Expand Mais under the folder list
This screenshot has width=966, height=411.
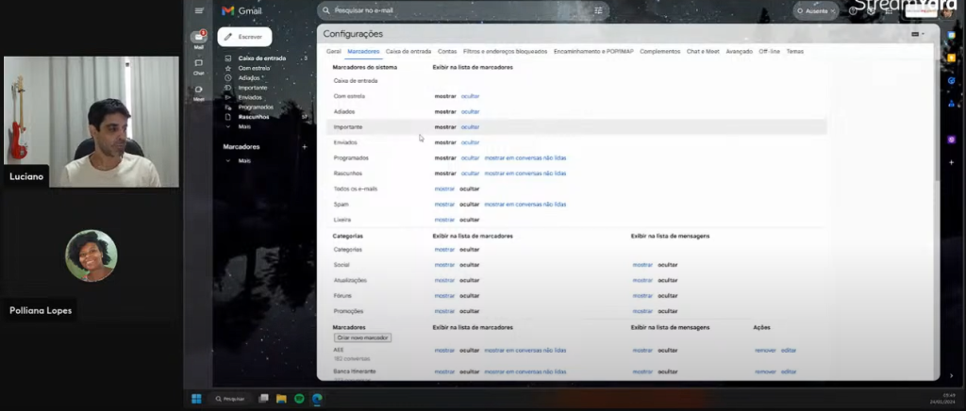(x=244, y=126)
